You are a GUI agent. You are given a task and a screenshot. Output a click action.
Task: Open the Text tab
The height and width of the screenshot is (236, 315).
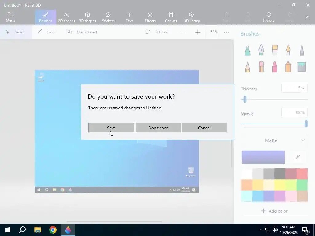tap(129, 17)
